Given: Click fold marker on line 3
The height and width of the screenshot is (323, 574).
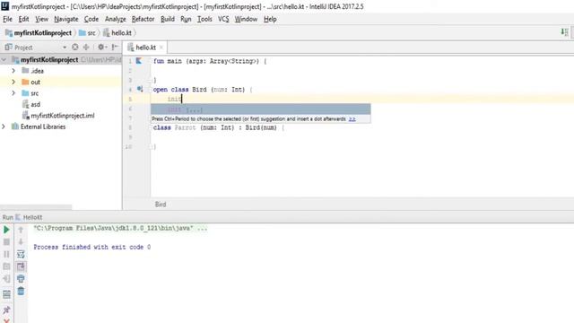Looking at the screenshot, I should pyautogui.click(x=150, y=80).
